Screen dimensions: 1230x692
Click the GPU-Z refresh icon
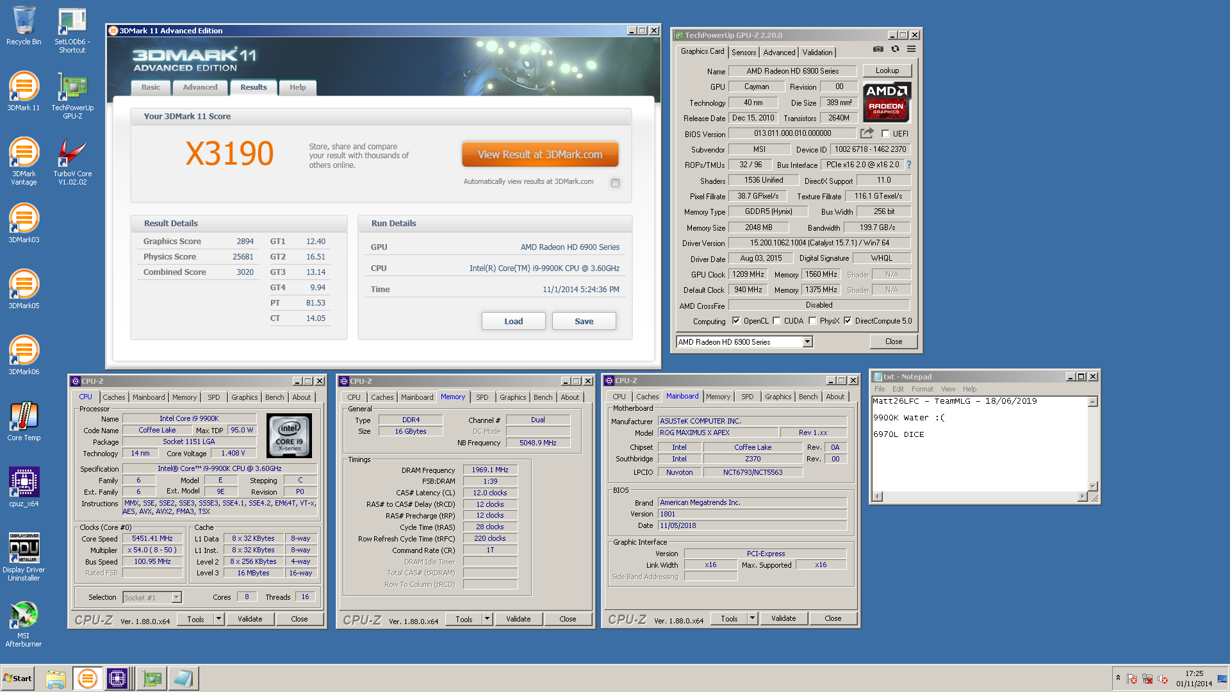click(895, 49)
